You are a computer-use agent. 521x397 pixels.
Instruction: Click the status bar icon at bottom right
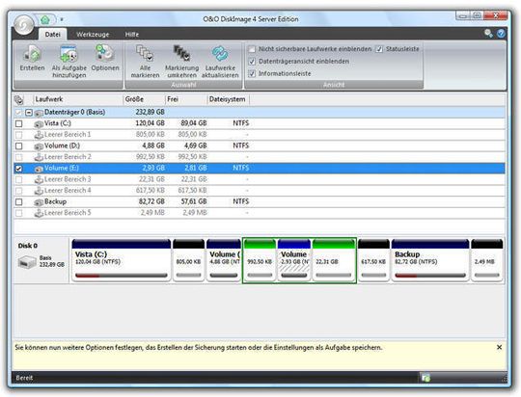pos(425,378)
